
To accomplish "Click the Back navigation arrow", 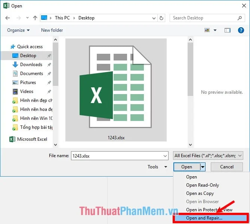I will click(x=7, y=18).
